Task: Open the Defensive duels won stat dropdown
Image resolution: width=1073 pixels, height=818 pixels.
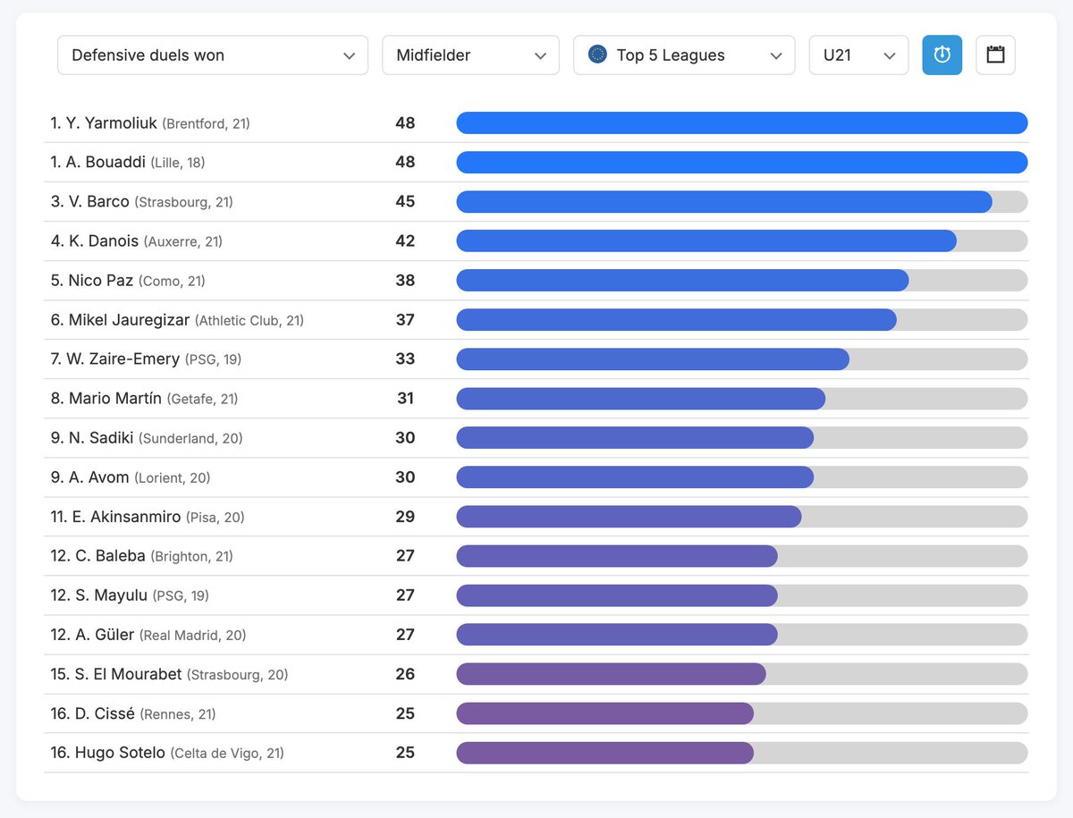Action: pyautogui.click(x=212, y=55)
